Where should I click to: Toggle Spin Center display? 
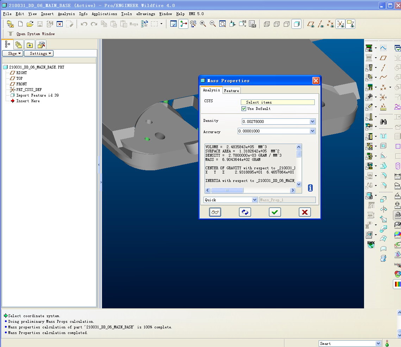coord(183,24)
